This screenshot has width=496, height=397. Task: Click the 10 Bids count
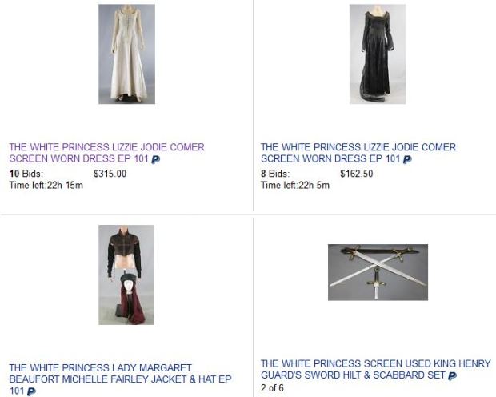26,174
